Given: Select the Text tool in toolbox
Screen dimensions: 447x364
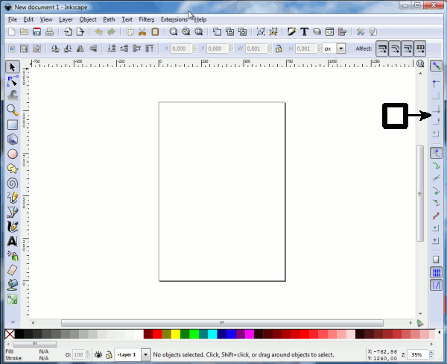Looking at the screenshot, I should [x=13, y=241].
